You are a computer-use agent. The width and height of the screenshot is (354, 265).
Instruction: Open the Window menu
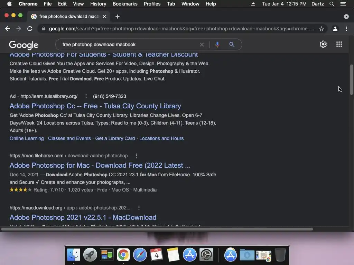[190, 4]
